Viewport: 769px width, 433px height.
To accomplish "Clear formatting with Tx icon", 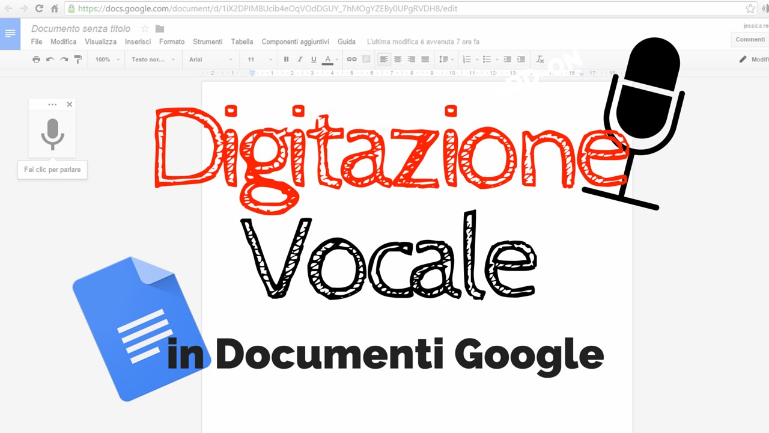I will point(540,60).
